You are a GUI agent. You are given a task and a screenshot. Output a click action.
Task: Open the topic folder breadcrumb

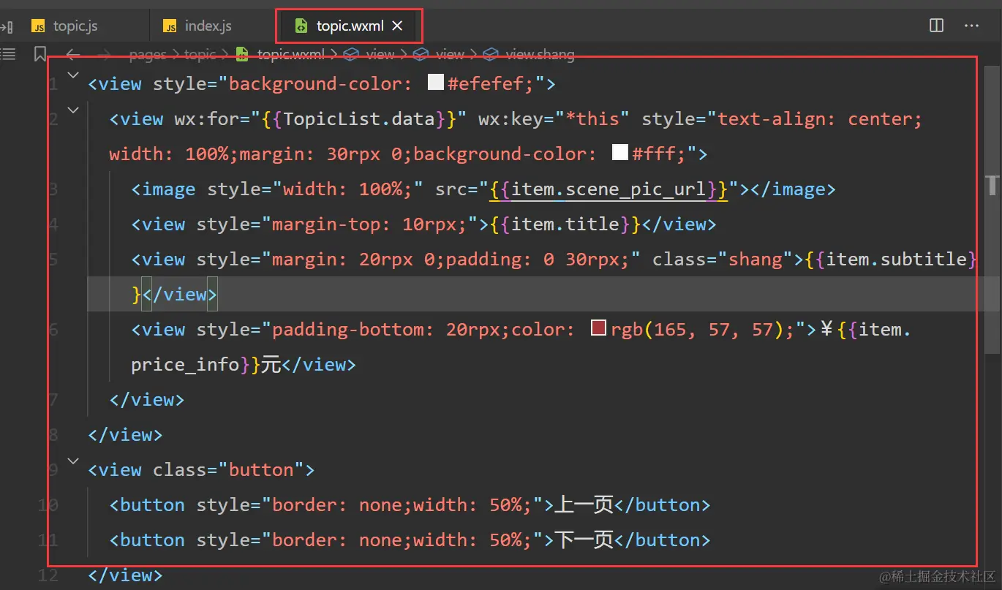click(x=200, y=54)
